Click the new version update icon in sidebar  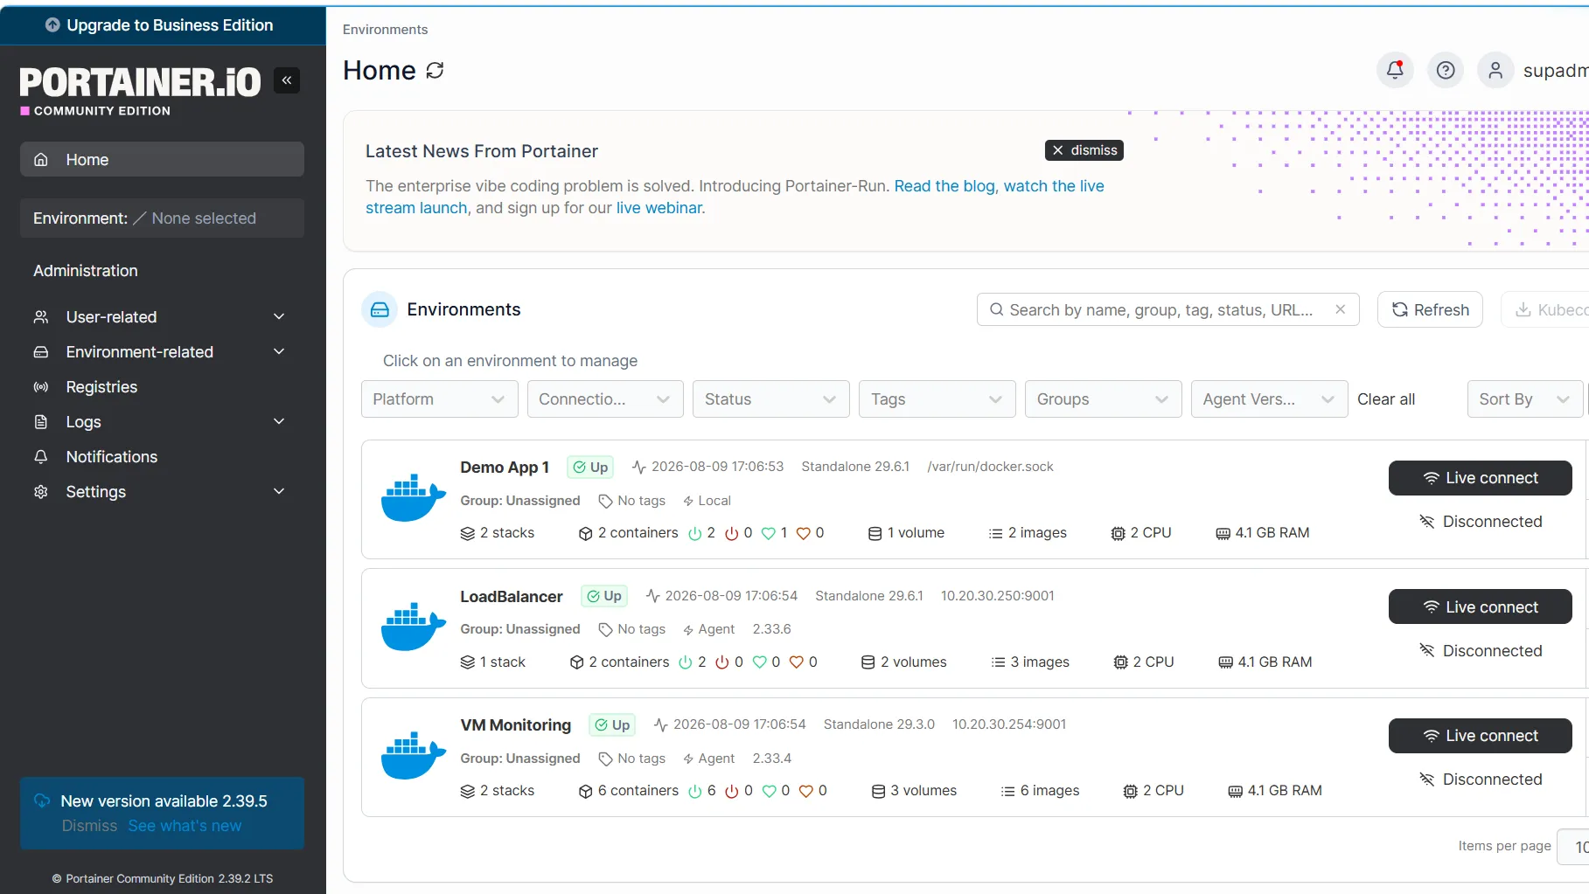[x=42, y=801]
